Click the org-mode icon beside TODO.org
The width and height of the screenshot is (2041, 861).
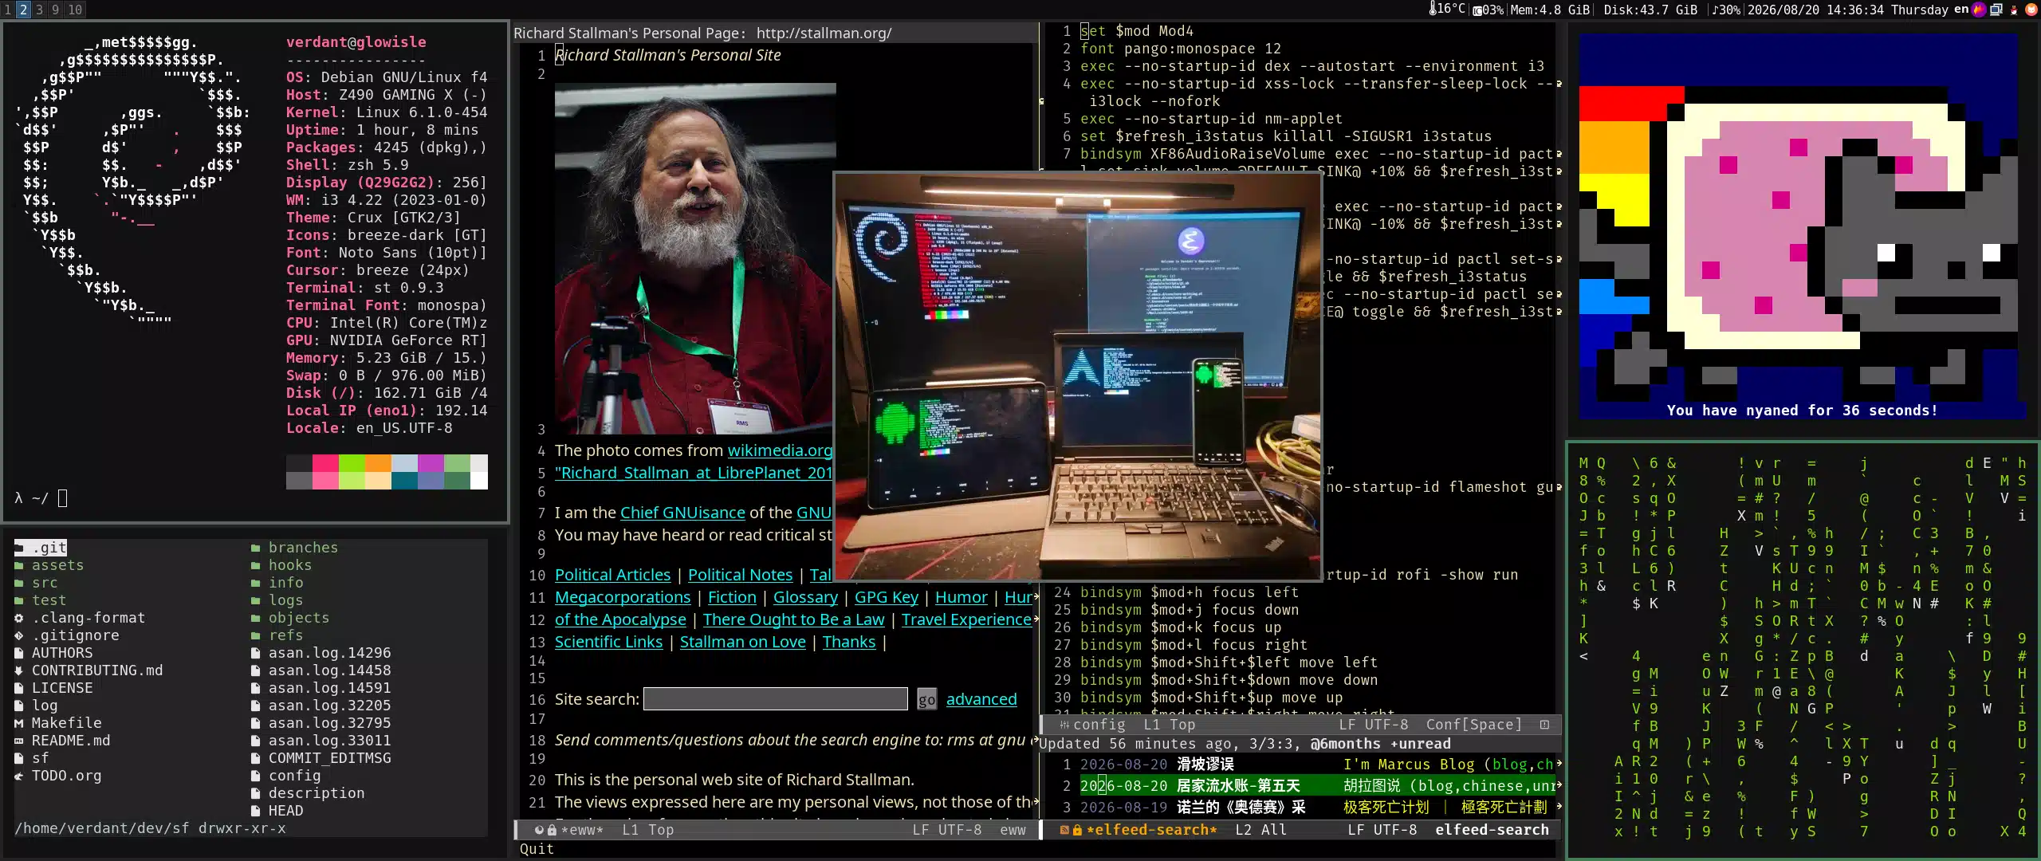tap(19, 776)
